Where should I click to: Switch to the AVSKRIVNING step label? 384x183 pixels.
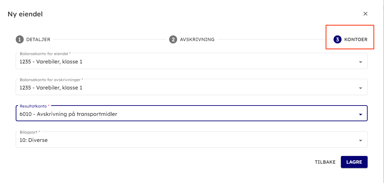(x=197, y=39)
